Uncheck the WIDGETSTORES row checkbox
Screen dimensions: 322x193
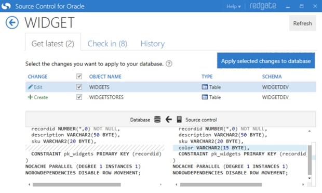(79, 97)
